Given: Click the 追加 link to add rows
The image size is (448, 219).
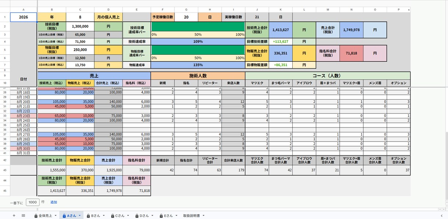Looking at the screenshot, I should [54, 202].
